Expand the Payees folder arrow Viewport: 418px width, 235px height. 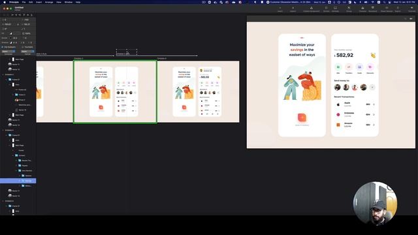16,165
